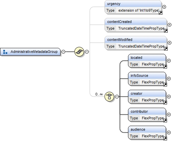172x141 pixels.
Task: Click the located FlexPropType value
Action: (x=153, y=64)
